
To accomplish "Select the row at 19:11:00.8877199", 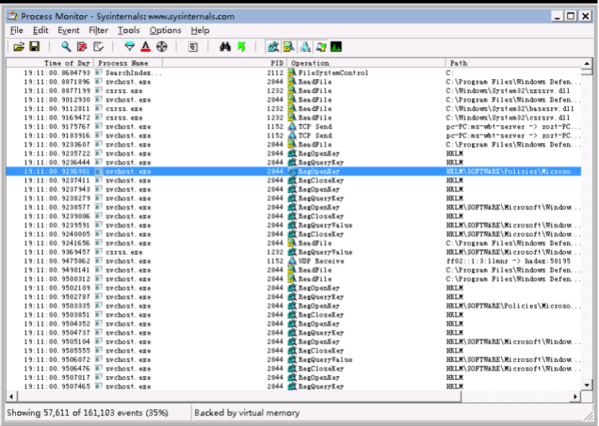I will 294,91.
